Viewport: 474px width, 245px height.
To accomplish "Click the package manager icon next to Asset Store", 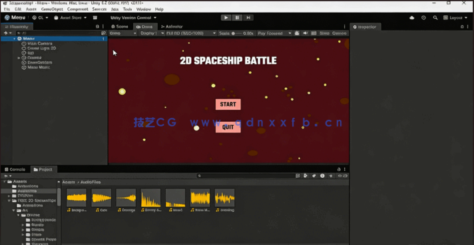I will point(95,18).
